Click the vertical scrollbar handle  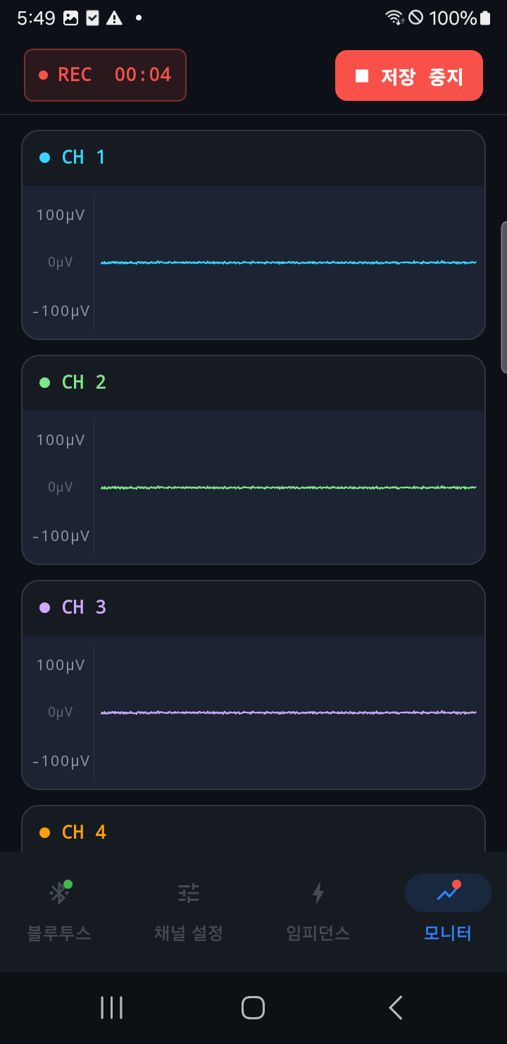click(x=503, y=297)
